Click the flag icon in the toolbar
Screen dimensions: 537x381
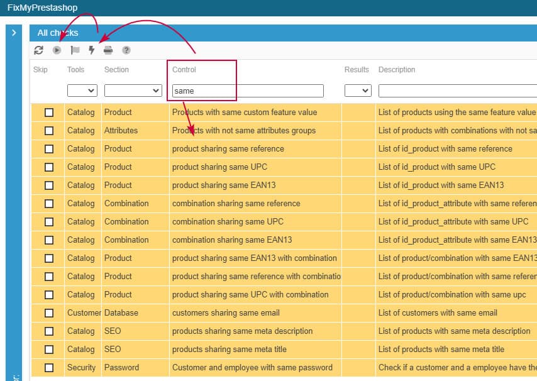click(75, 50)
